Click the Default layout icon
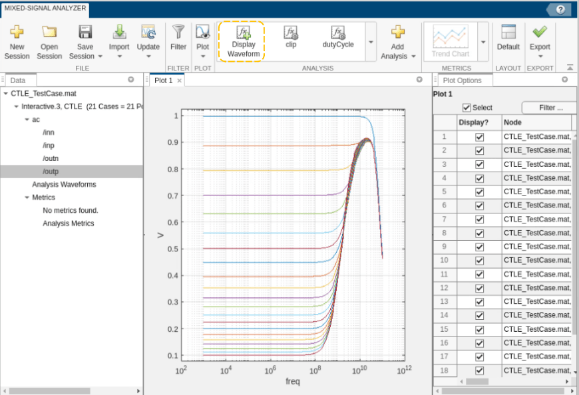This screenshot has height=395, width=579. click(508, 32)
